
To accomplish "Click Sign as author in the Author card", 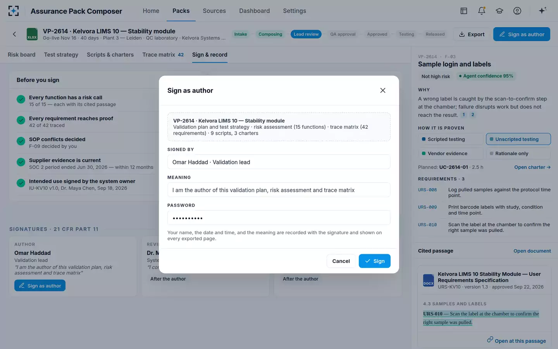I will point(40,286).
